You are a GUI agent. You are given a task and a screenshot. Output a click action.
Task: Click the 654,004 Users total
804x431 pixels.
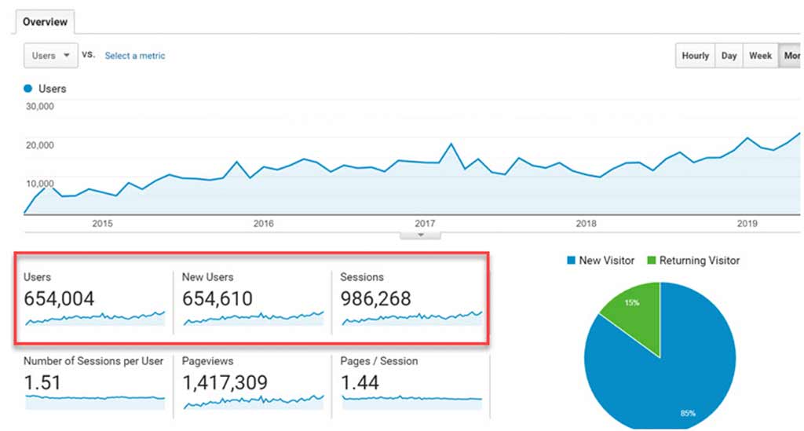click(x=59, y=298)
